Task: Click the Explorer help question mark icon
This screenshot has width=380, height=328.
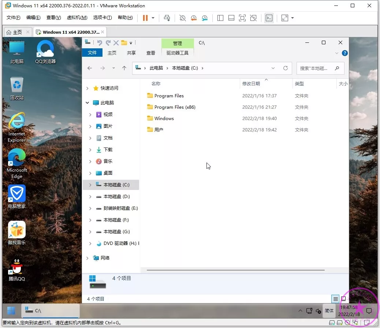Action: [344, 53]
